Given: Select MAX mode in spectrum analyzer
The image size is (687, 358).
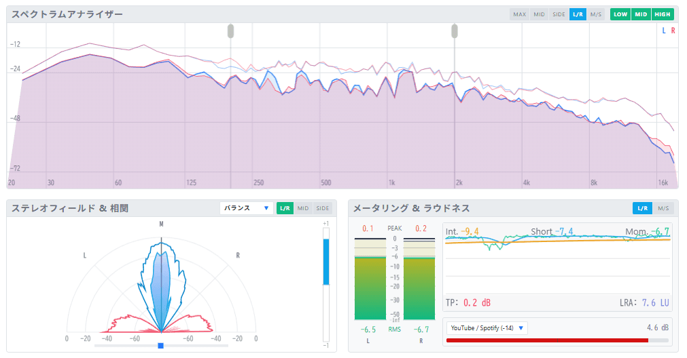Looking at the screenshot, I should pyautogui.click(x=519, y=14).
